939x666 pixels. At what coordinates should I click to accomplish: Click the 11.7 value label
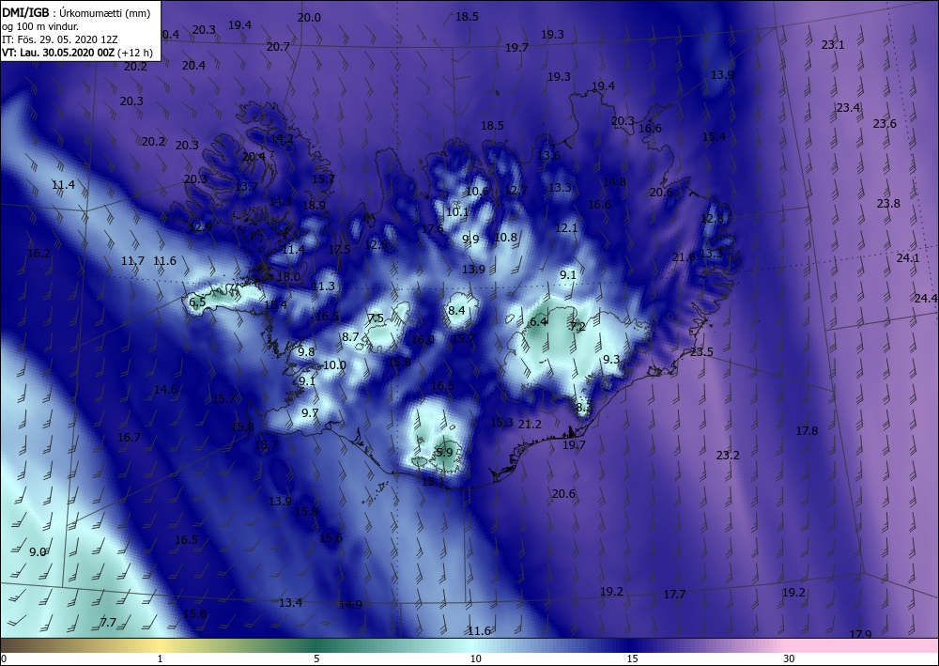click(132, 261)
